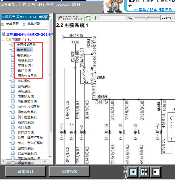Image resolution: width=175 pixels, height=180 pixels.
Task: Select the text selection cursor tool
Action: point(95,18)
